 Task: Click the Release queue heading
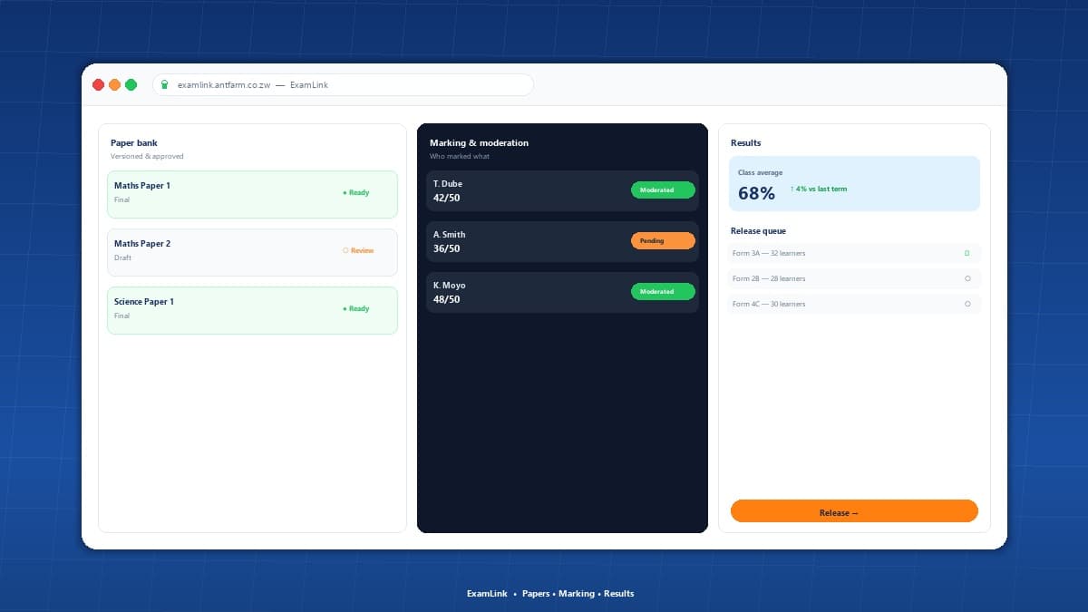pos(758,231)
